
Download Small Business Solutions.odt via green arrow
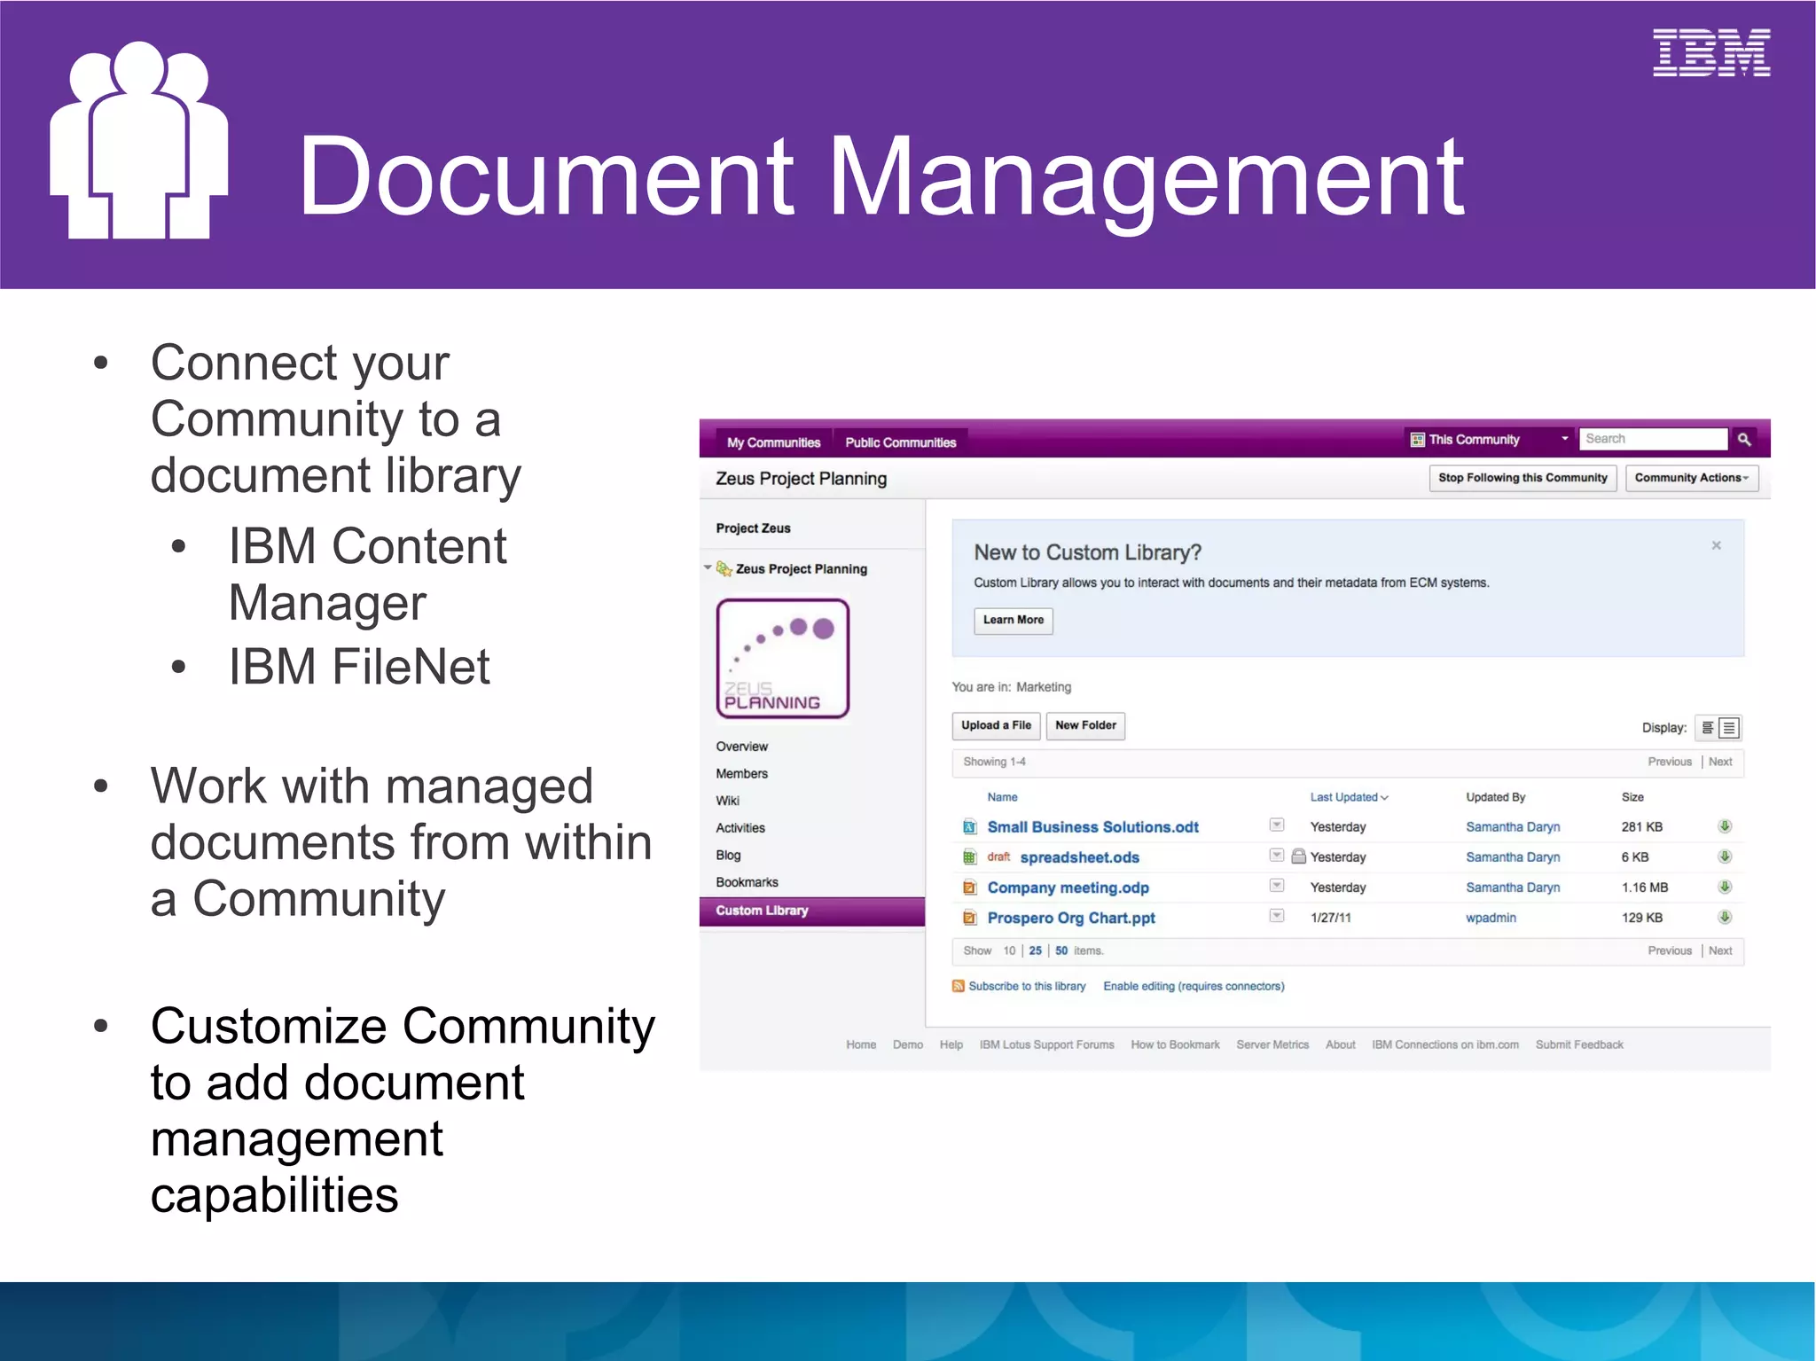tap(1725, 826)
